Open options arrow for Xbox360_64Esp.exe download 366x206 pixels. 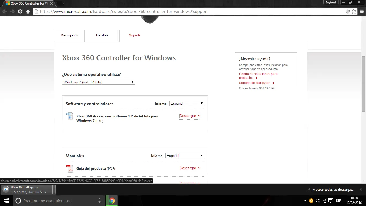coord(54,189)
